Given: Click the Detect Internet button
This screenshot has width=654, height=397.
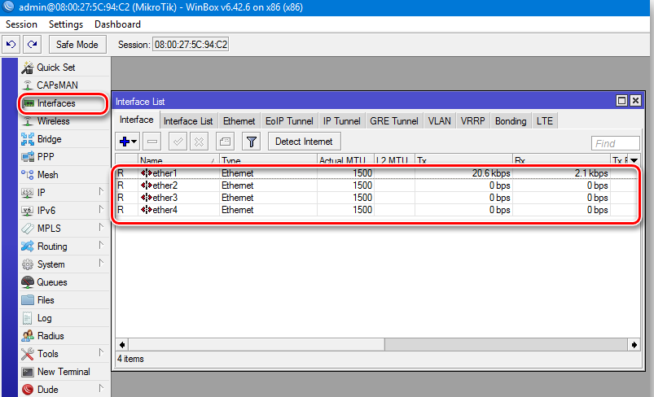Looking at the screenshot, I should tap(304, 142).
